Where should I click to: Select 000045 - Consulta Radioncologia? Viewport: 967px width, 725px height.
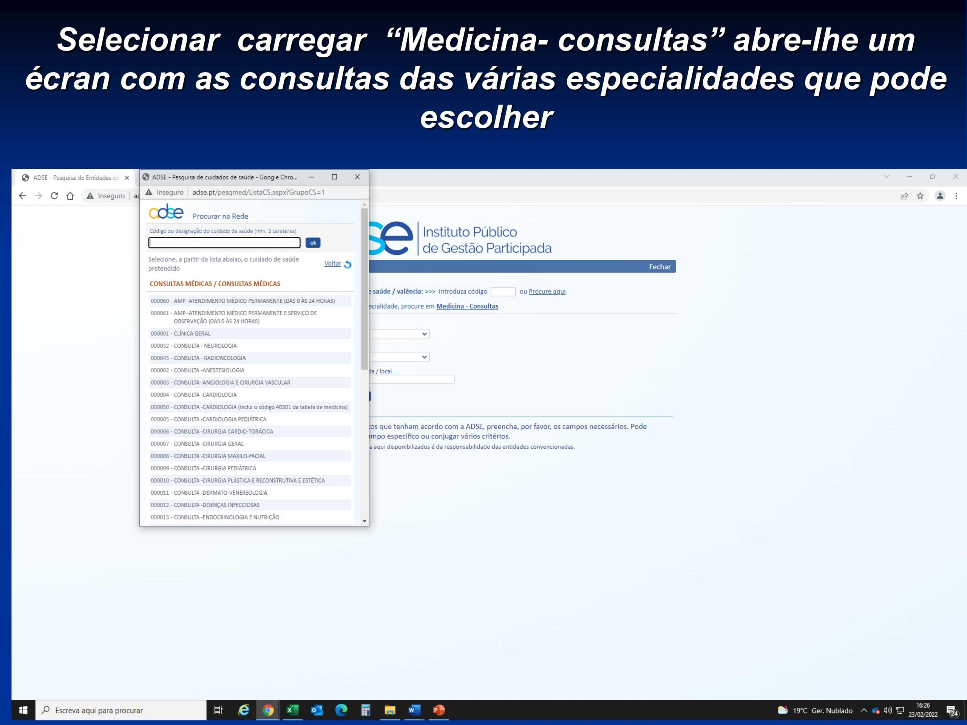(250, 358)
